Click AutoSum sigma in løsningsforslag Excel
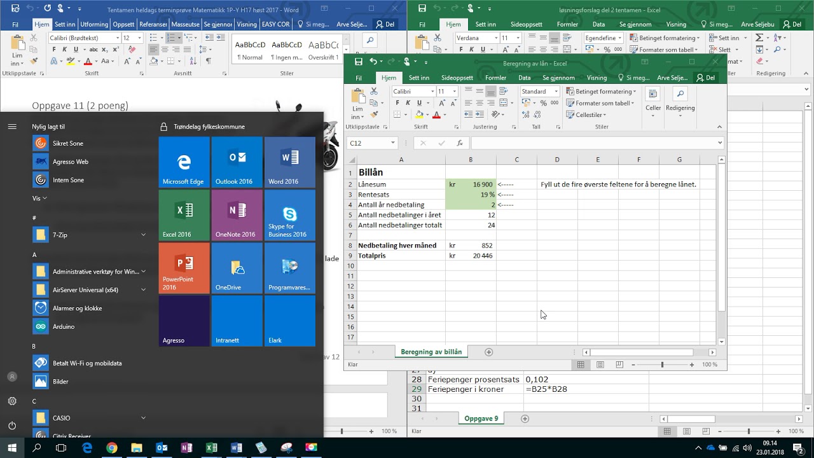The height and width of the screenshot is (458, 814). (759, 38)
